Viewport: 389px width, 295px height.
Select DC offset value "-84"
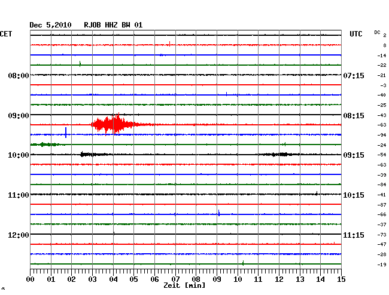point(382,185)
